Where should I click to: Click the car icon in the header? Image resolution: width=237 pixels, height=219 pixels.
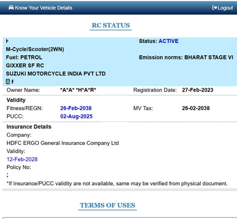point(11,8)
